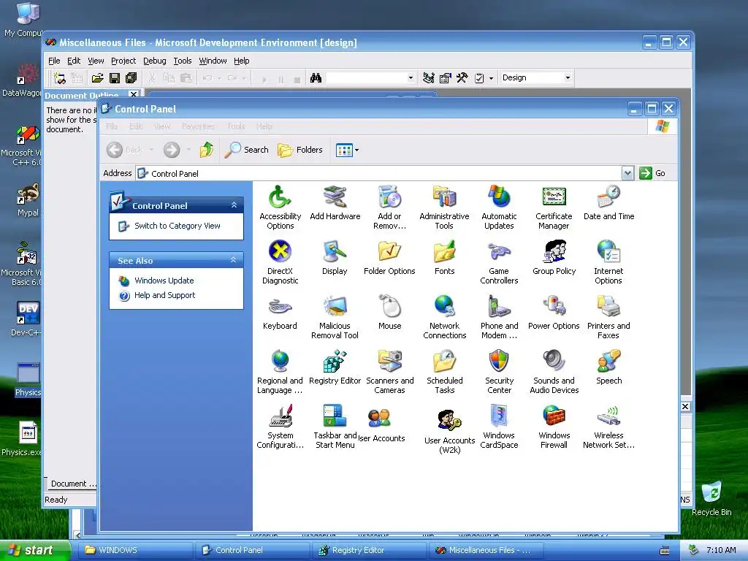Open Windows Firewall icon
The width and height of the screenshot is (748, 561).
[x=554, y=427]
